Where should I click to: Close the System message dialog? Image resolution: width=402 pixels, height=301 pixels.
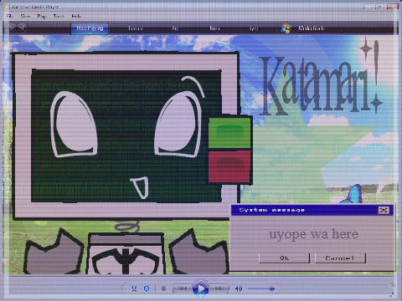coord(384,210)
